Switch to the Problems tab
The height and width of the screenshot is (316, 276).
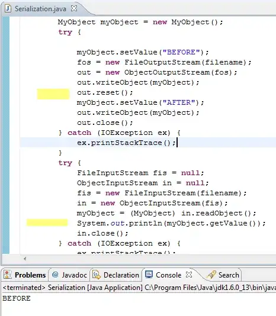pos(25,275)
